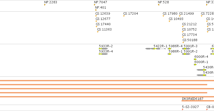
Task: Click the GS:10493 text label
Action: (x=176, y=19)
